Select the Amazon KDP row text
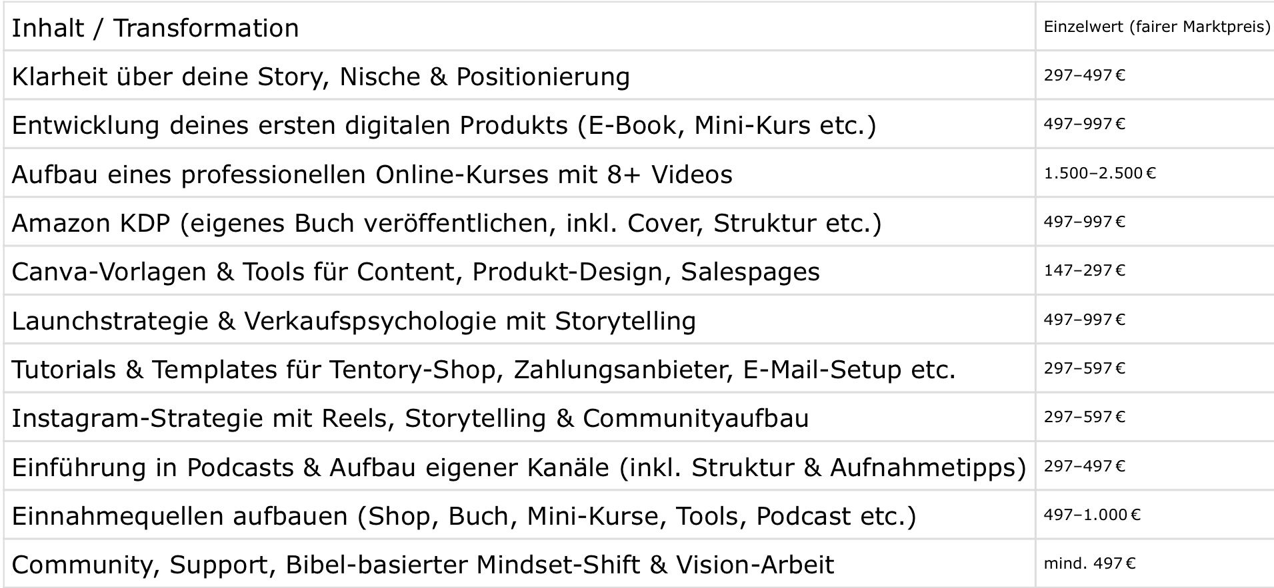The height and width of the screenshot is (588, 1274). (x=447, y=223)
